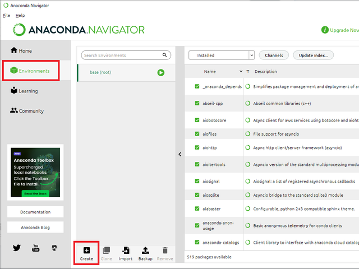
Task: Uncheck the anaconda-anon-usage package
Action: (x=197, y=225)
